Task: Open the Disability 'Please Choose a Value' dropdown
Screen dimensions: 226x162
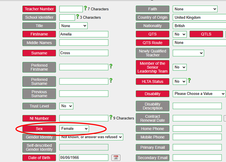Action: (x=199, y=94)
